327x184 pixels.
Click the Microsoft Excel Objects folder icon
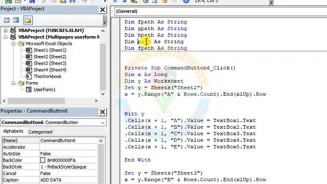coord(21,43)
